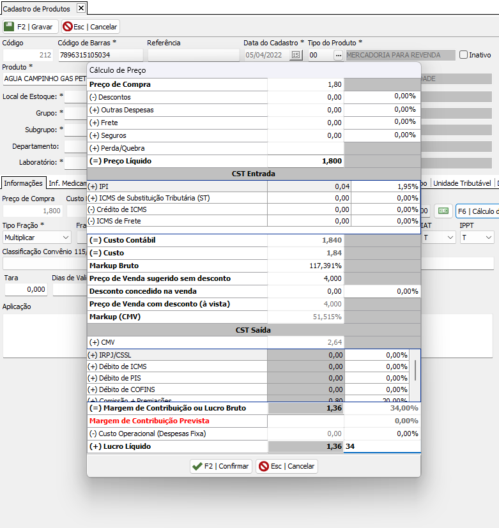
Task: Click top toolbar Esc Cancelar button
Action: pyautogui.click(x=91, y=27)
